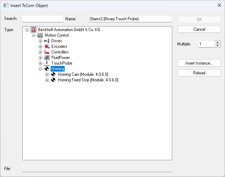Image resolution: width=225 pixels, height=177 pixels.
Task: Click the Encoders icon in the tree
Action: click(x=47, y=46)
